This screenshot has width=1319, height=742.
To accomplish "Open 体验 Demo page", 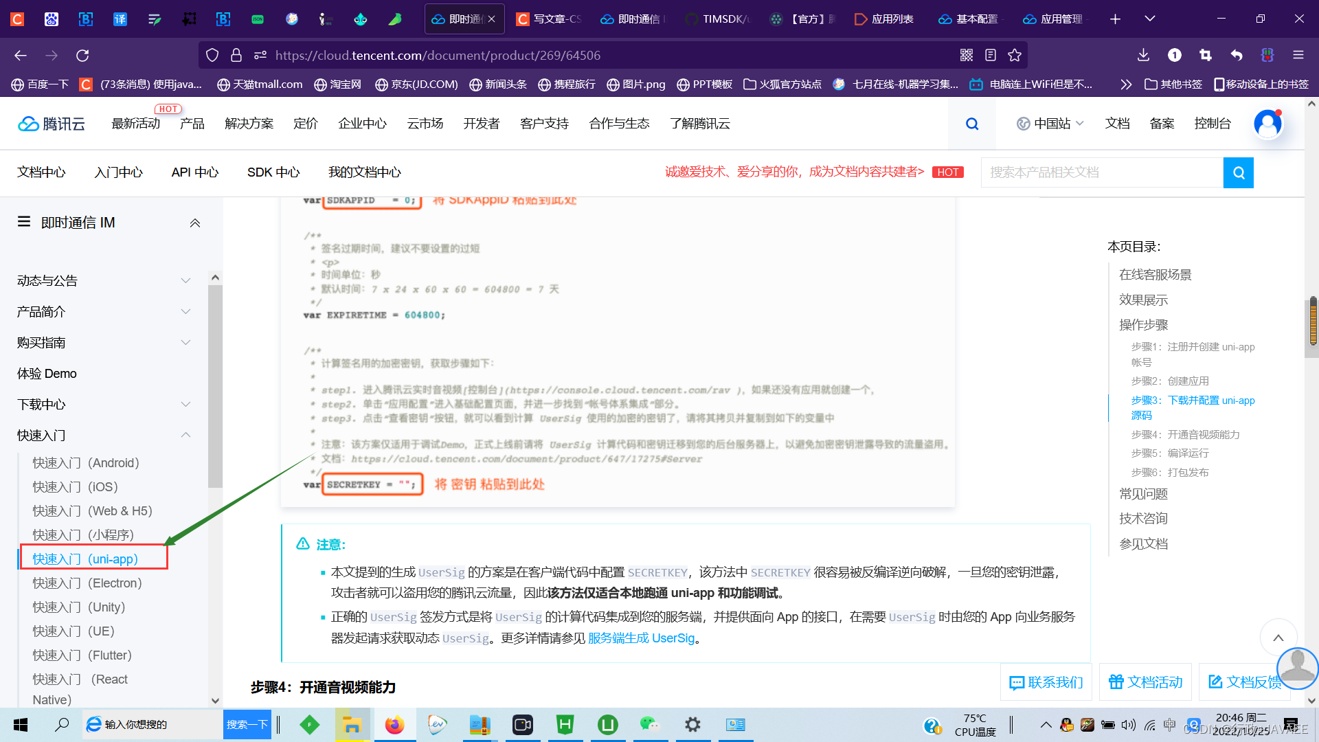I will tap(47, 373).
